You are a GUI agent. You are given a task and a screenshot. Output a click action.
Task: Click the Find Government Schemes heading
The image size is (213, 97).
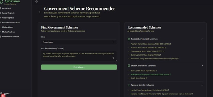(60, 27)
